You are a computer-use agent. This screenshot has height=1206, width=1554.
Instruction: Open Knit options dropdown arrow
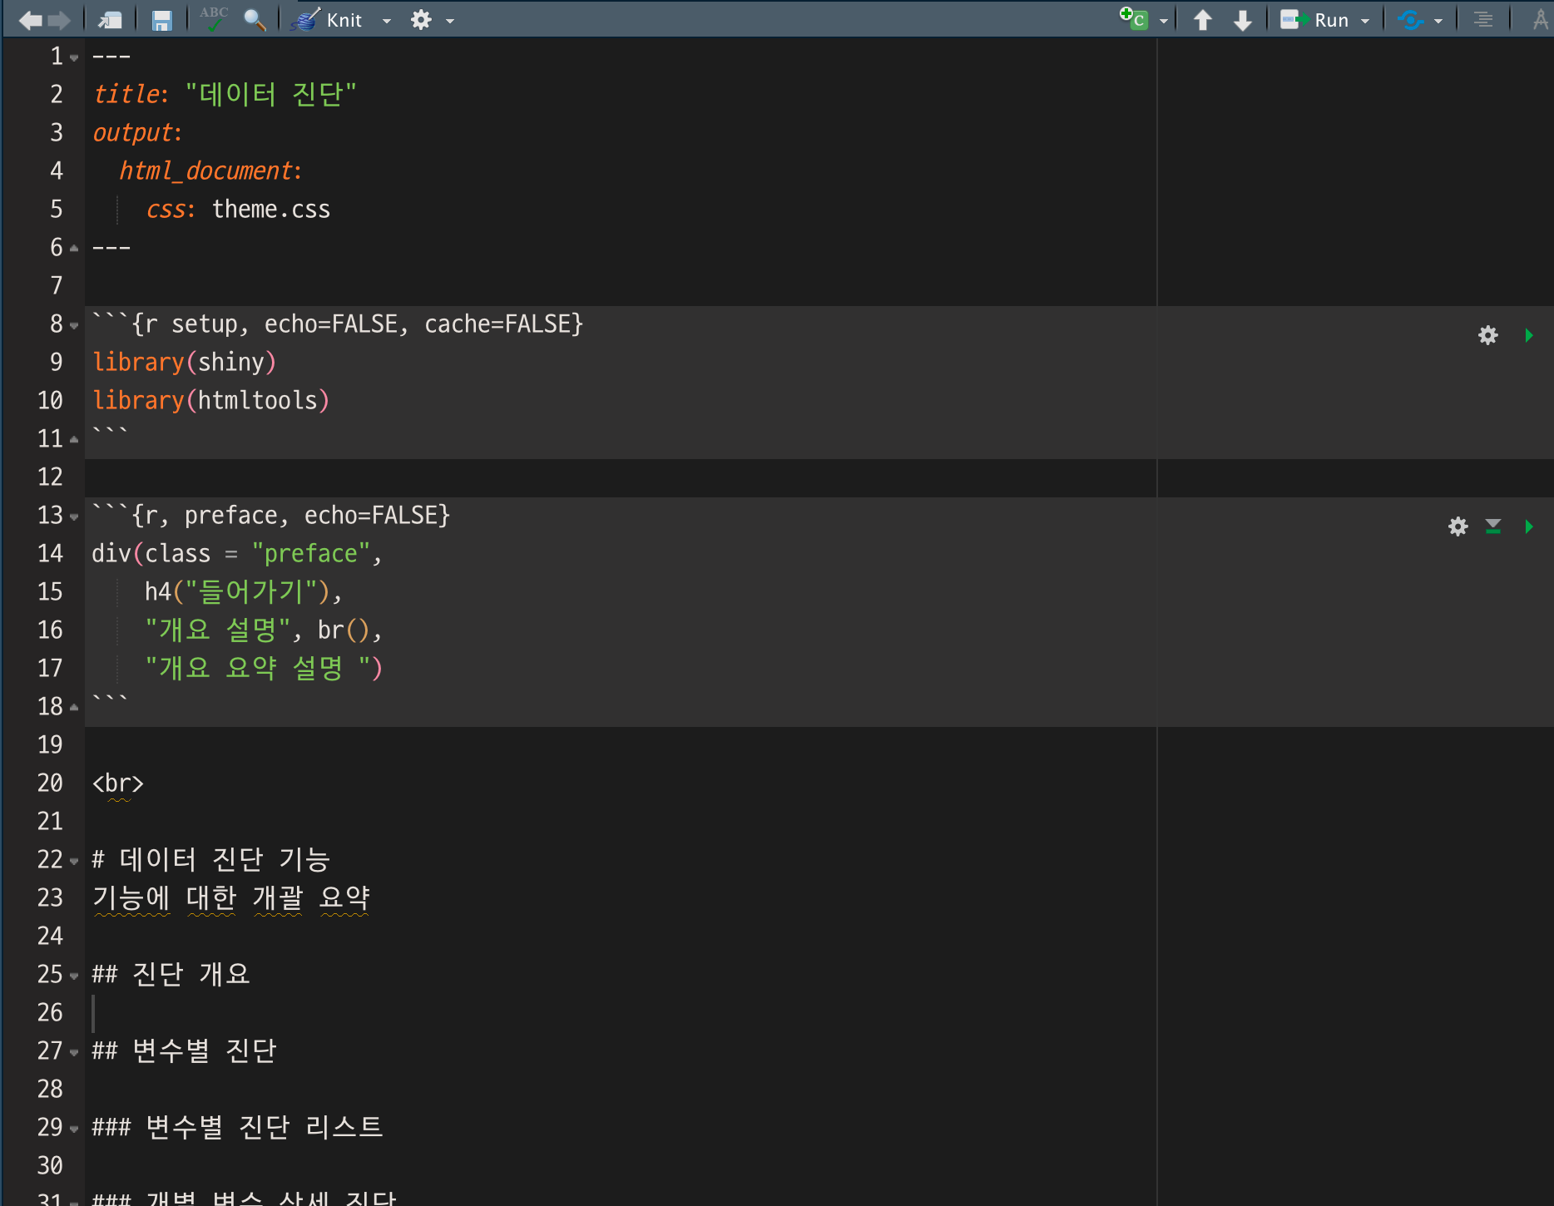pos(387,21)
